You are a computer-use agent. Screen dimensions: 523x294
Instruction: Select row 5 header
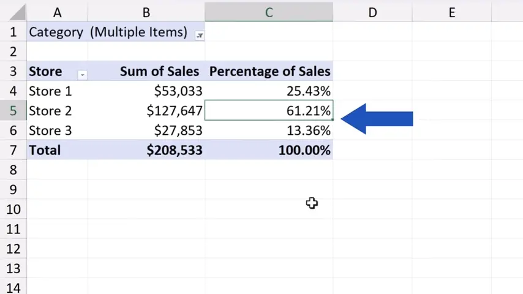(13, 111)
